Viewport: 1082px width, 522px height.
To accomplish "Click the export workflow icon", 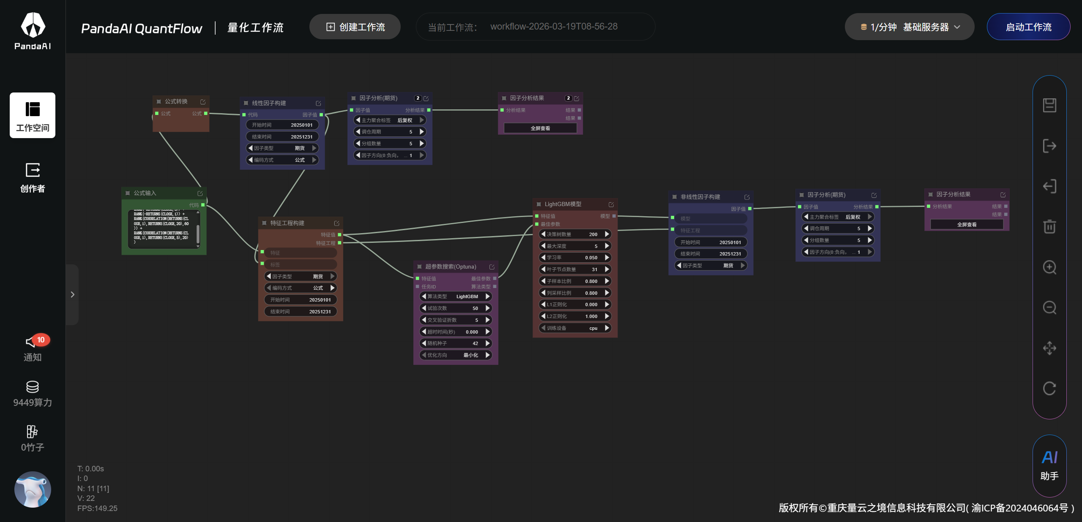I will tap(1049, 146).
